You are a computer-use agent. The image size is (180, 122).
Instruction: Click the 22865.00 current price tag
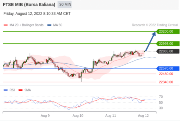[168, 51]
